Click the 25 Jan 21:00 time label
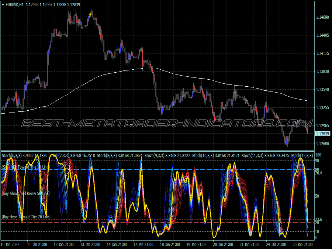 click(302, 244)
